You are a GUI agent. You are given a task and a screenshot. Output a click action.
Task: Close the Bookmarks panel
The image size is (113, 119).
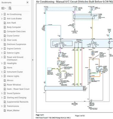click(28, 2)
